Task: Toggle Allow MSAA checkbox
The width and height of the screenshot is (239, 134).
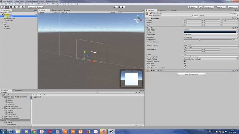Action: [185, 66]
